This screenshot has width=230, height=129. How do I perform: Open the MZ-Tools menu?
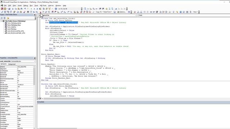click(x=43, y=6)
